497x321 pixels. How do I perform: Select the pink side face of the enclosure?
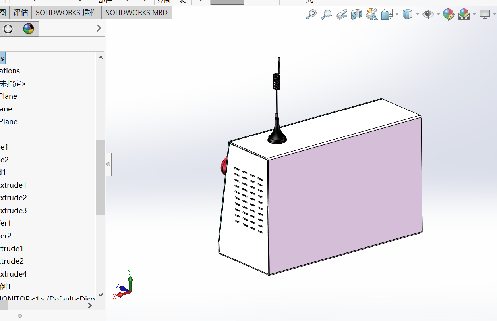point(344,194)
